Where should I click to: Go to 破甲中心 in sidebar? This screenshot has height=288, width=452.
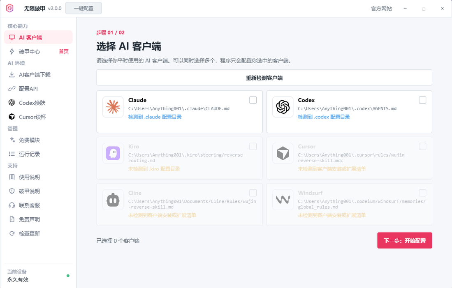[38, 51]
